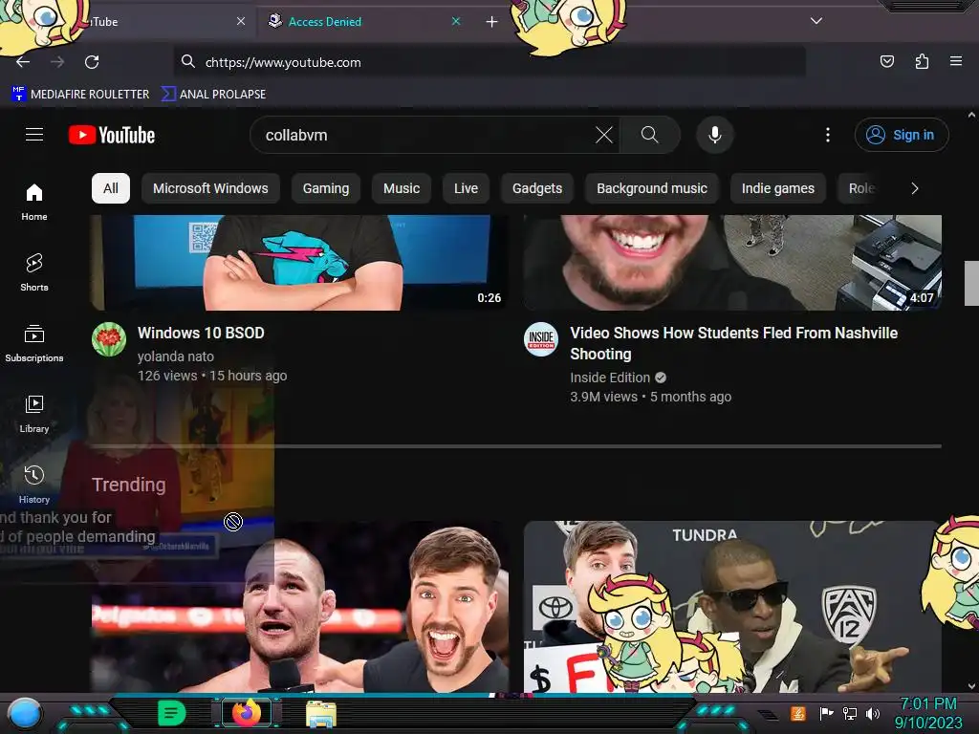This screenshot has height=734, width=979.
Task: Open the Start orb
Action: click(25, 713)
